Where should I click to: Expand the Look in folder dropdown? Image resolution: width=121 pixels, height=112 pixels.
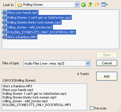coord(77,5)
